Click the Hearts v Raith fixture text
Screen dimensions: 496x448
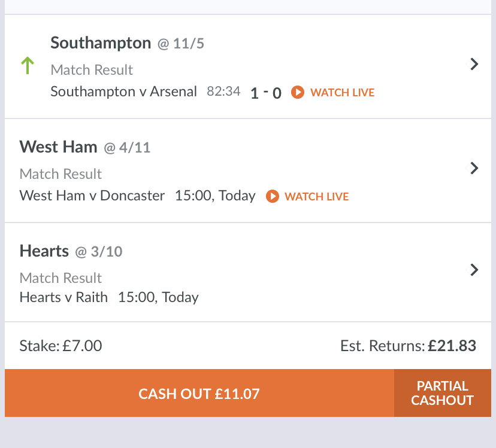pos(63,297)
